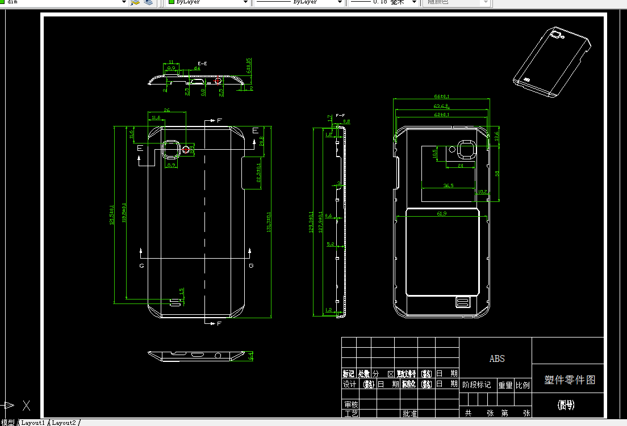The width and height of the screenshot is (627, 426).
Task: Select the 62±0.1 dimension
Action: pos(441,115)
